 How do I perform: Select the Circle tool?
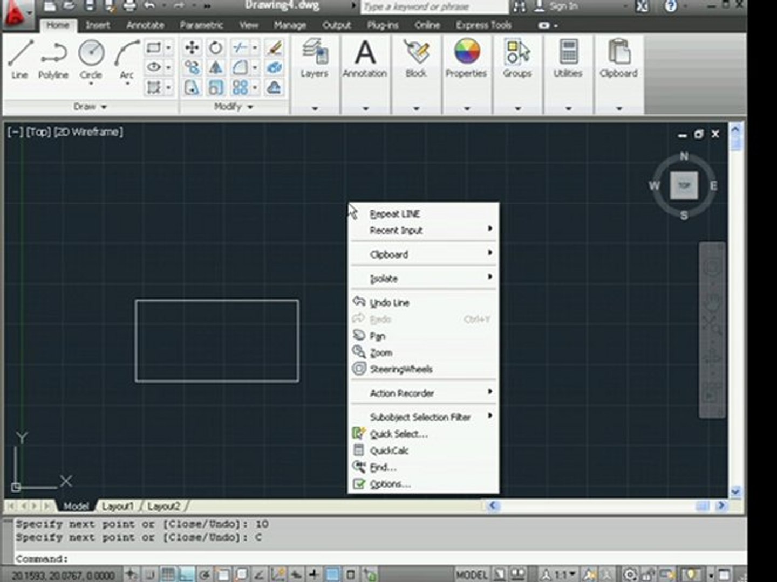coord(91,59)
